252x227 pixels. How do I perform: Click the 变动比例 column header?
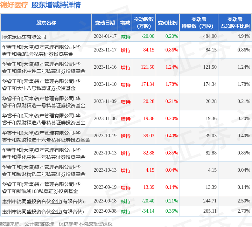pos(168,23)
